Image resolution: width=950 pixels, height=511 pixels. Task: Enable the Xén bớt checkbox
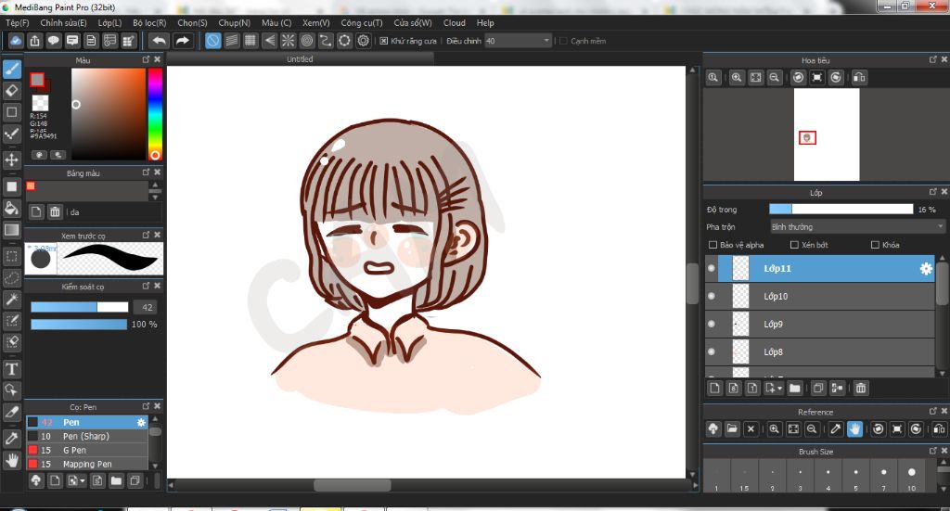(794, 245)
